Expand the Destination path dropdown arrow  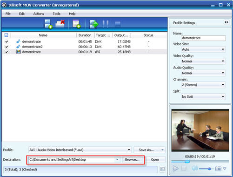[117, 159]
